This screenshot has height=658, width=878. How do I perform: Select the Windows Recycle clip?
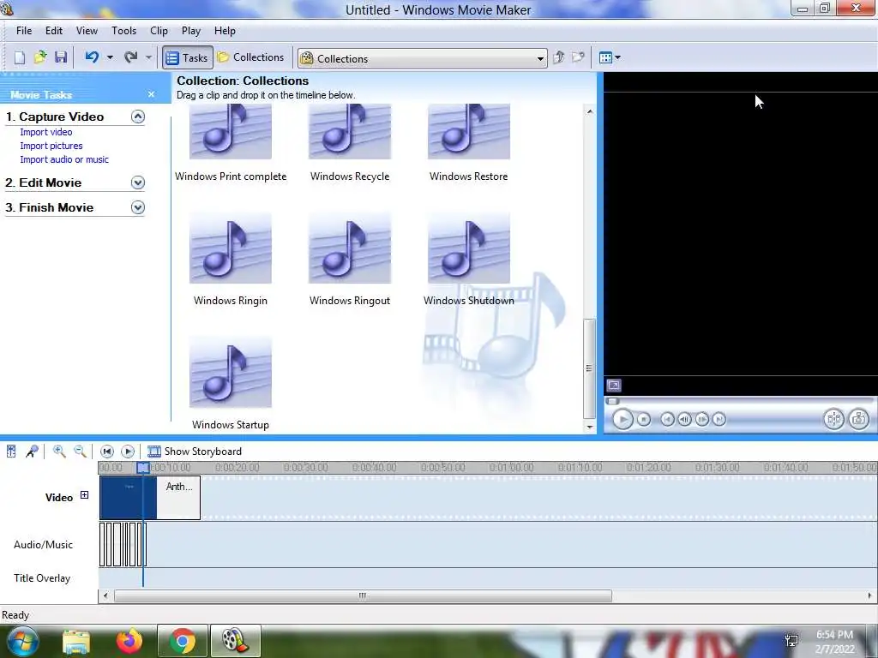tap(350, 143)
